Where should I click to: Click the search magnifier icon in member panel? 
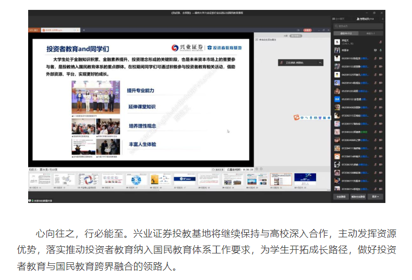337,26
